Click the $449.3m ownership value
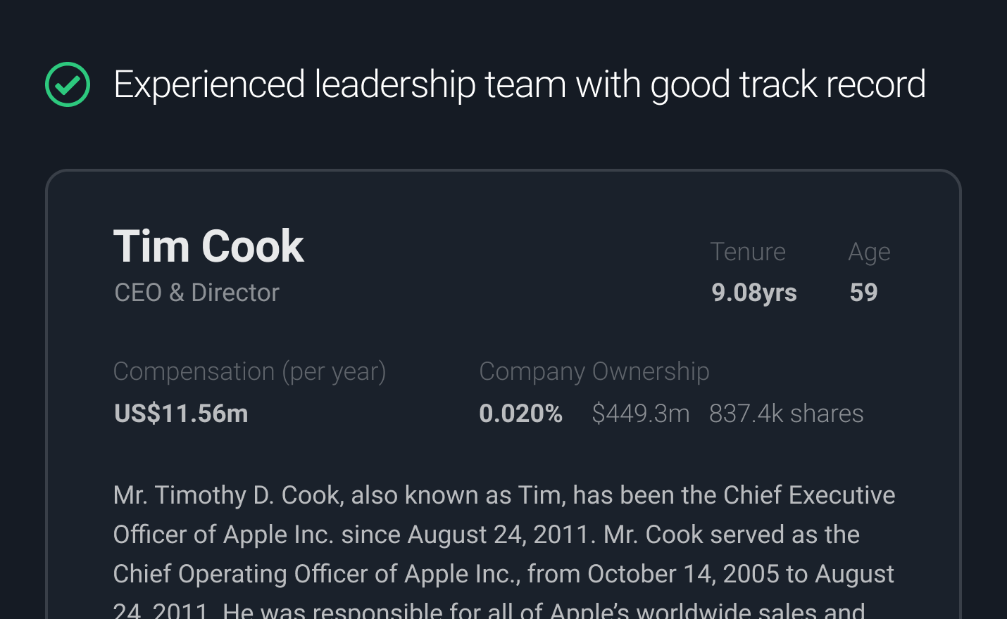Screen dimensions: 1007x619 pos(641,414)
